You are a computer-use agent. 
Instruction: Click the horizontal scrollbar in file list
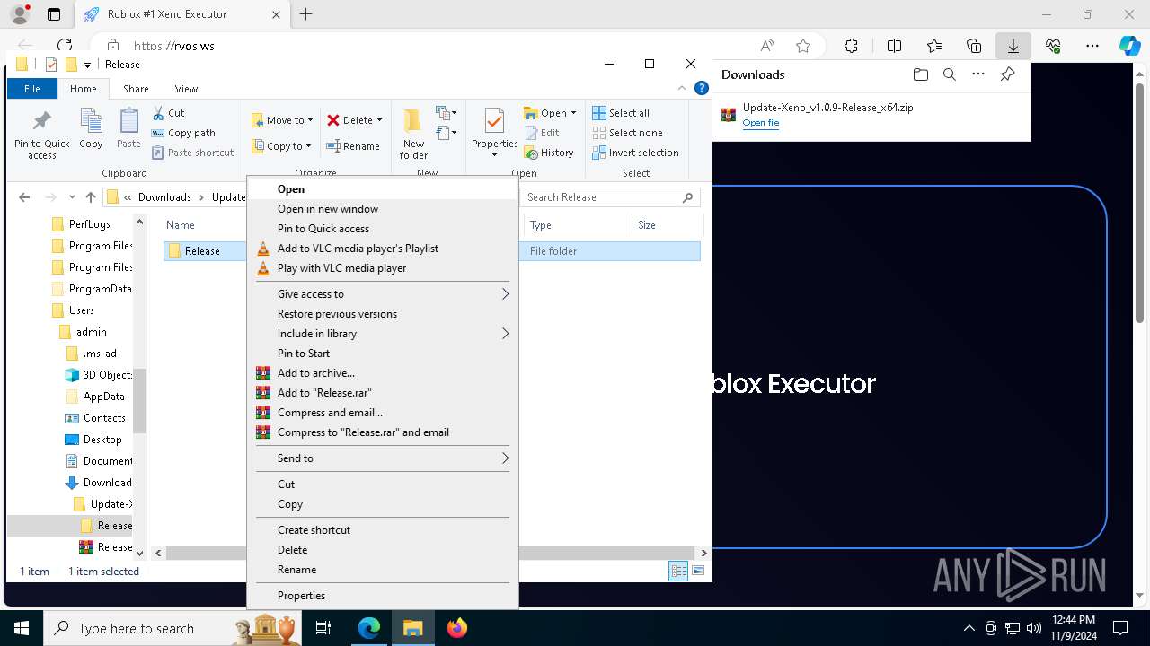pos(430,554)
